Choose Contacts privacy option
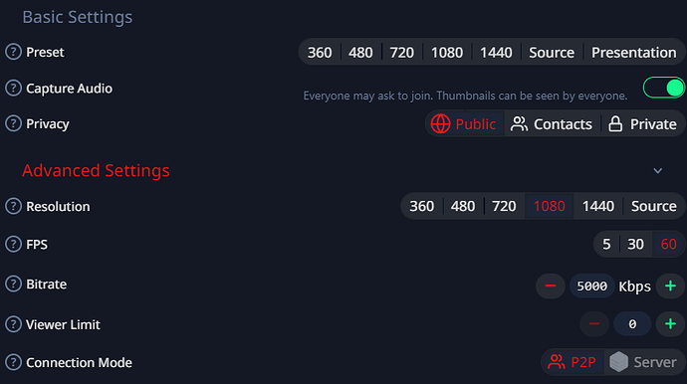The height and width of the screenshot is (384, 687). pos(552,124)
